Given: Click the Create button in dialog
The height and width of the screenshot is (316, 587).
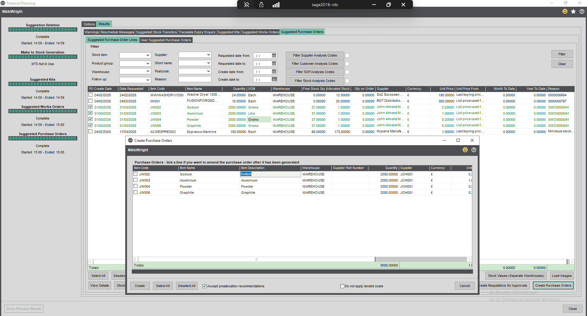Looking at the screenshot, I should pyautogui.click(x=140, y=286).
